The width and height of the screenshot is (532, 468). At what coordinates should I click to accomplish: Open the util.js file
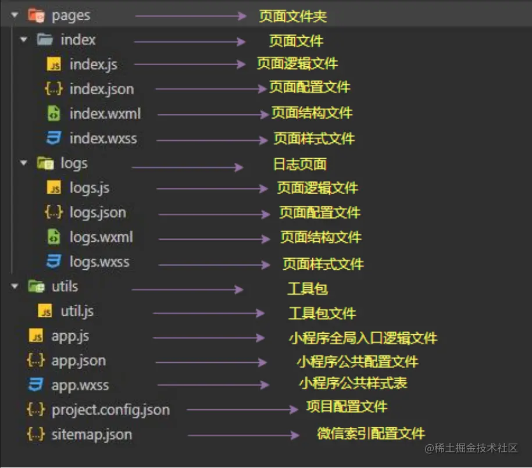pyautogui.click(x=77, y=311)
